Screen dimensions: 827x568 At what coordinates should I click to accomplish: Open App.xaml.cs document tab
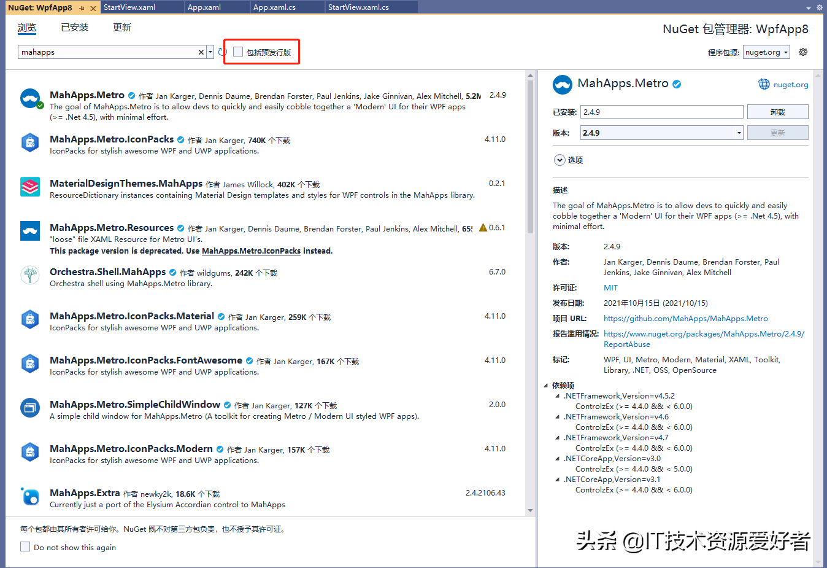tap(288, 7)
